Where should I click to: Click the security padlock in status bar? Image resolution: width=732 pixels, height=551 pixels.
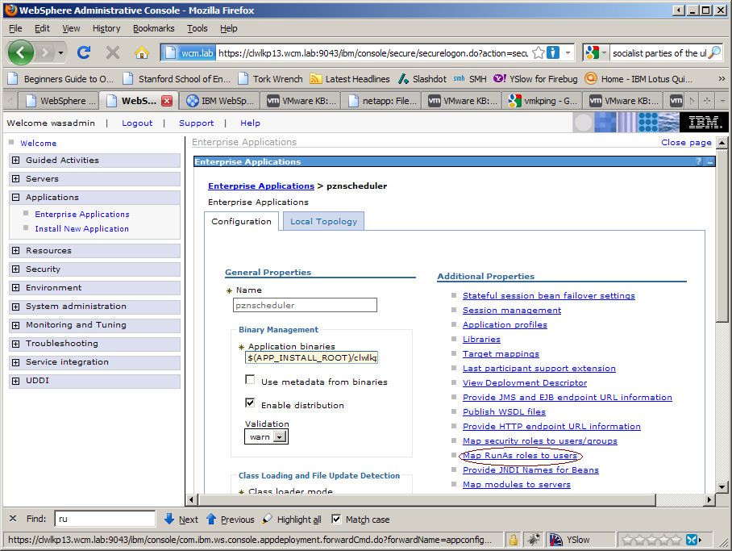[x=513, y=540]
